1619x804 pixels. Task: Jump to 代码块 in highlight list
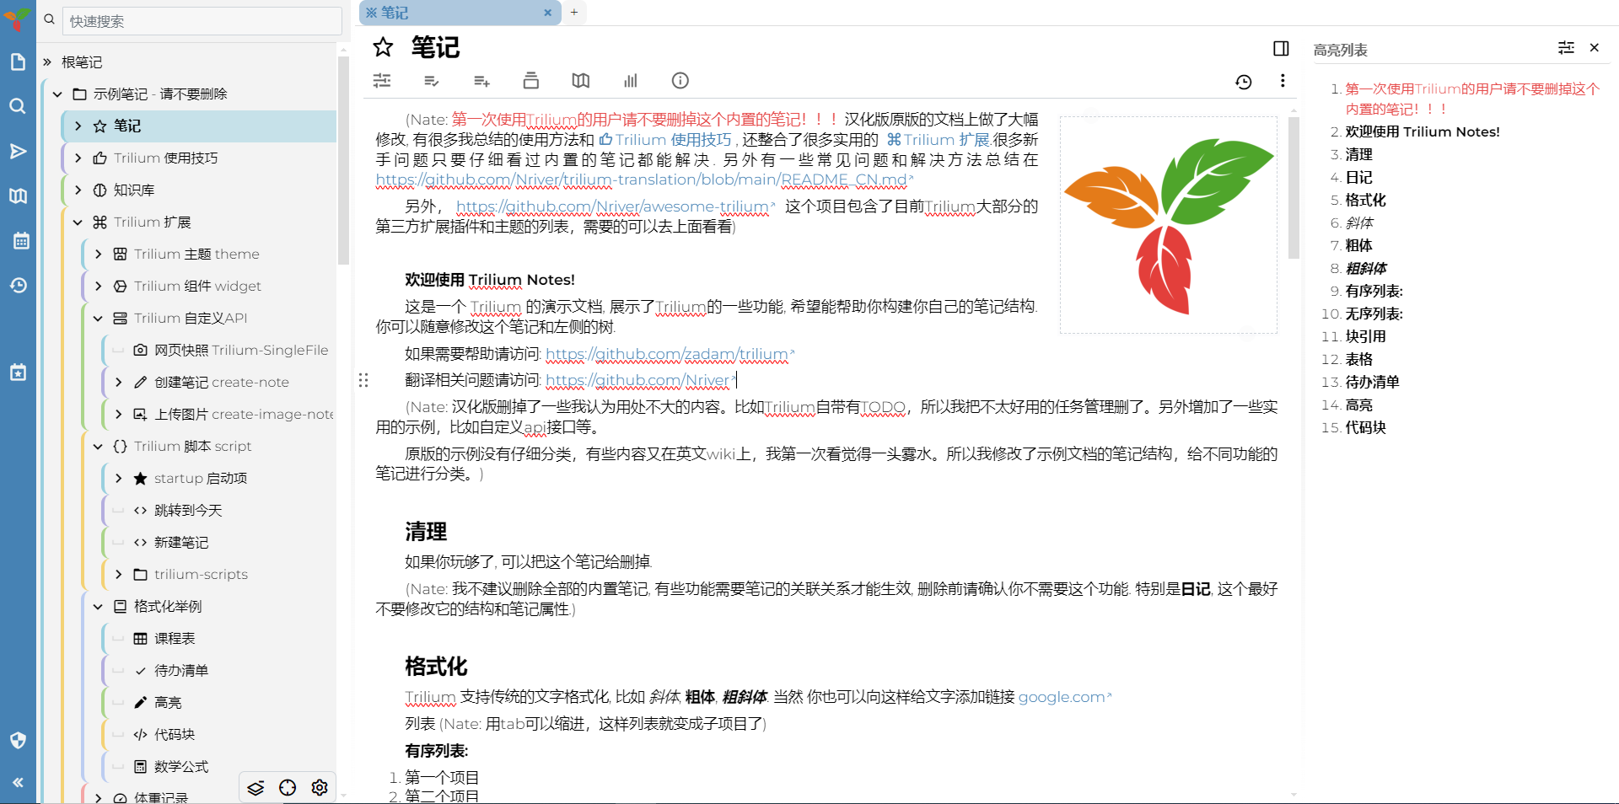[1365, 427]
